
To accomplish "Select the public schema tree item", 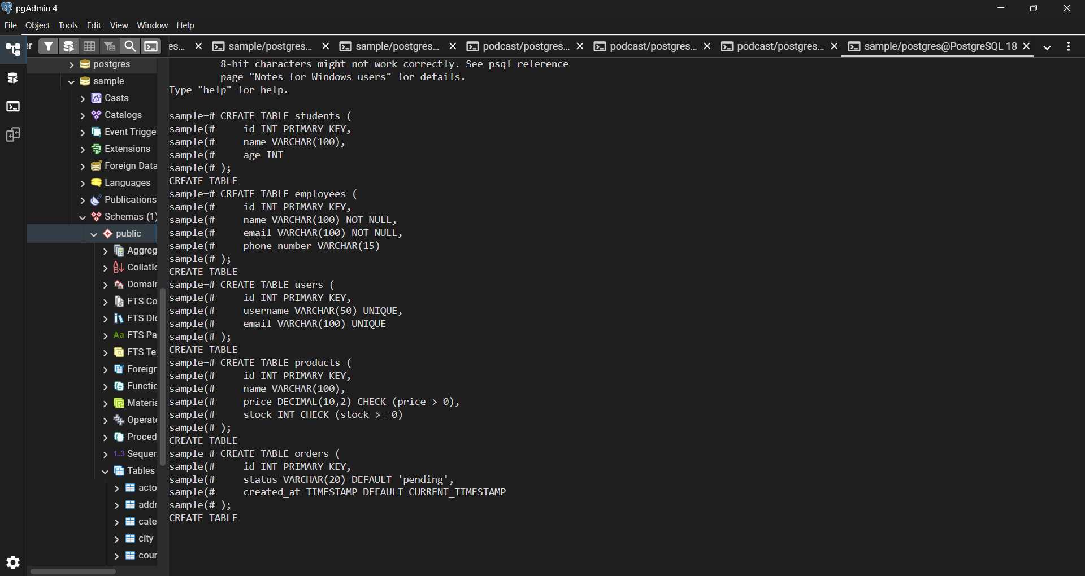I will click(128, 234).
